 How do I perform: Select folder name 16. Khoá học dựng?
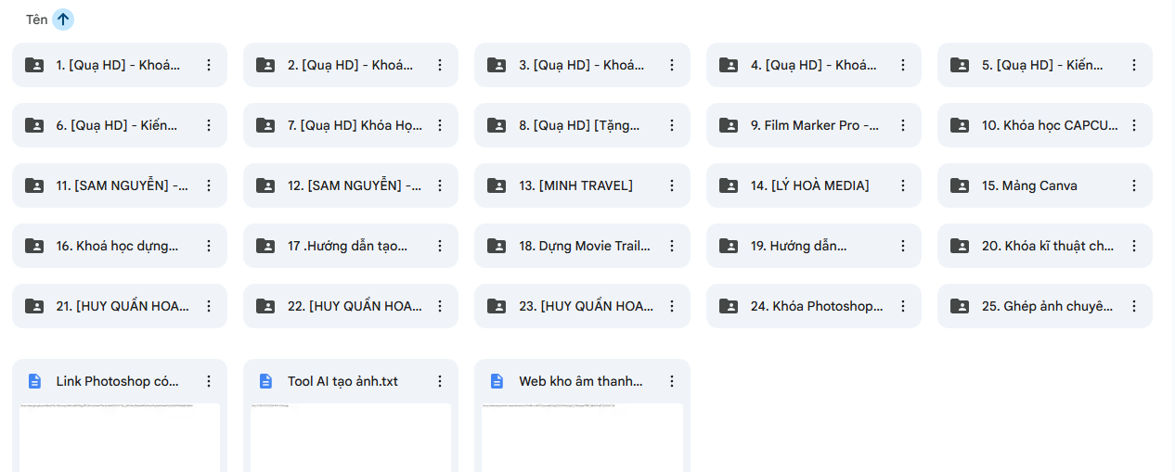(x=118, y=246)
